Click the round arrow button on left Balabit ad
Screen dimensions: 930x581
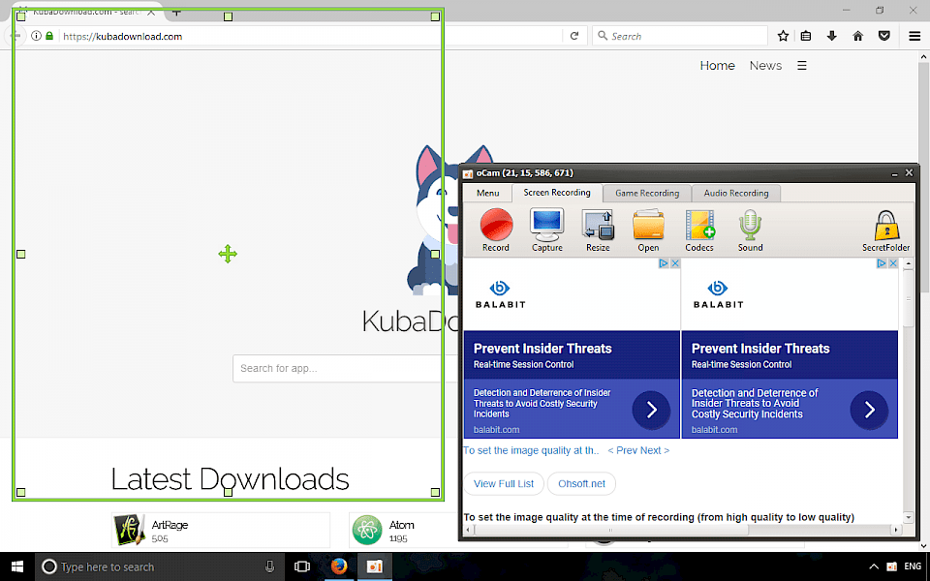coord(651,410)
